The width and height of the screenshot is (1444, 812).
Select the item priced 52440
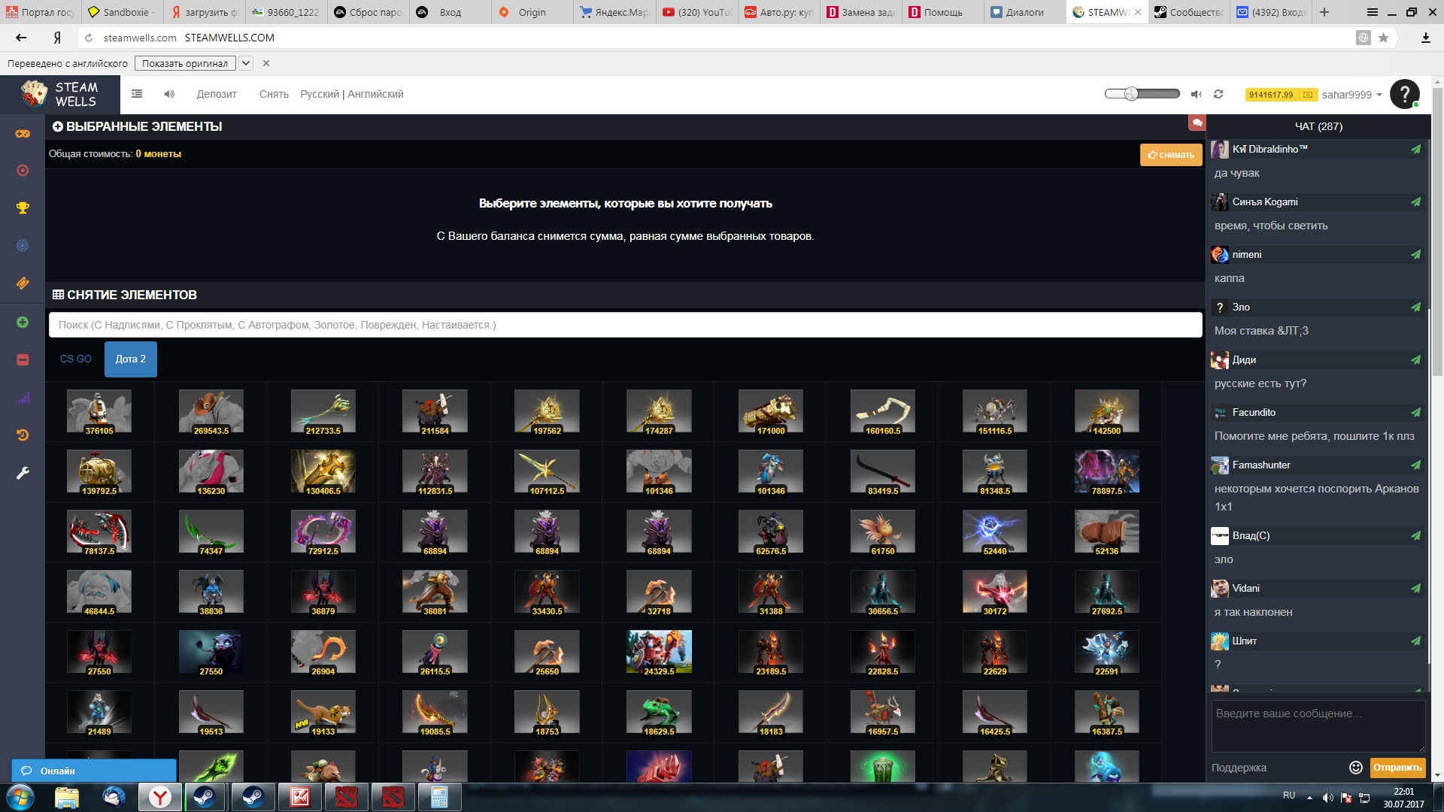pyautogui.click(x=995, y=532)
